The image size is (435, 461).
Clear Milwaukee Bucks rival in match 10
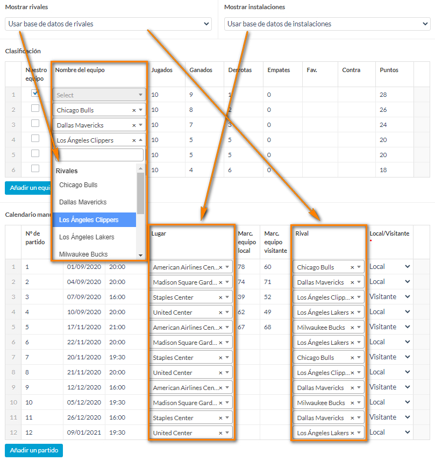tap(352, 403)
